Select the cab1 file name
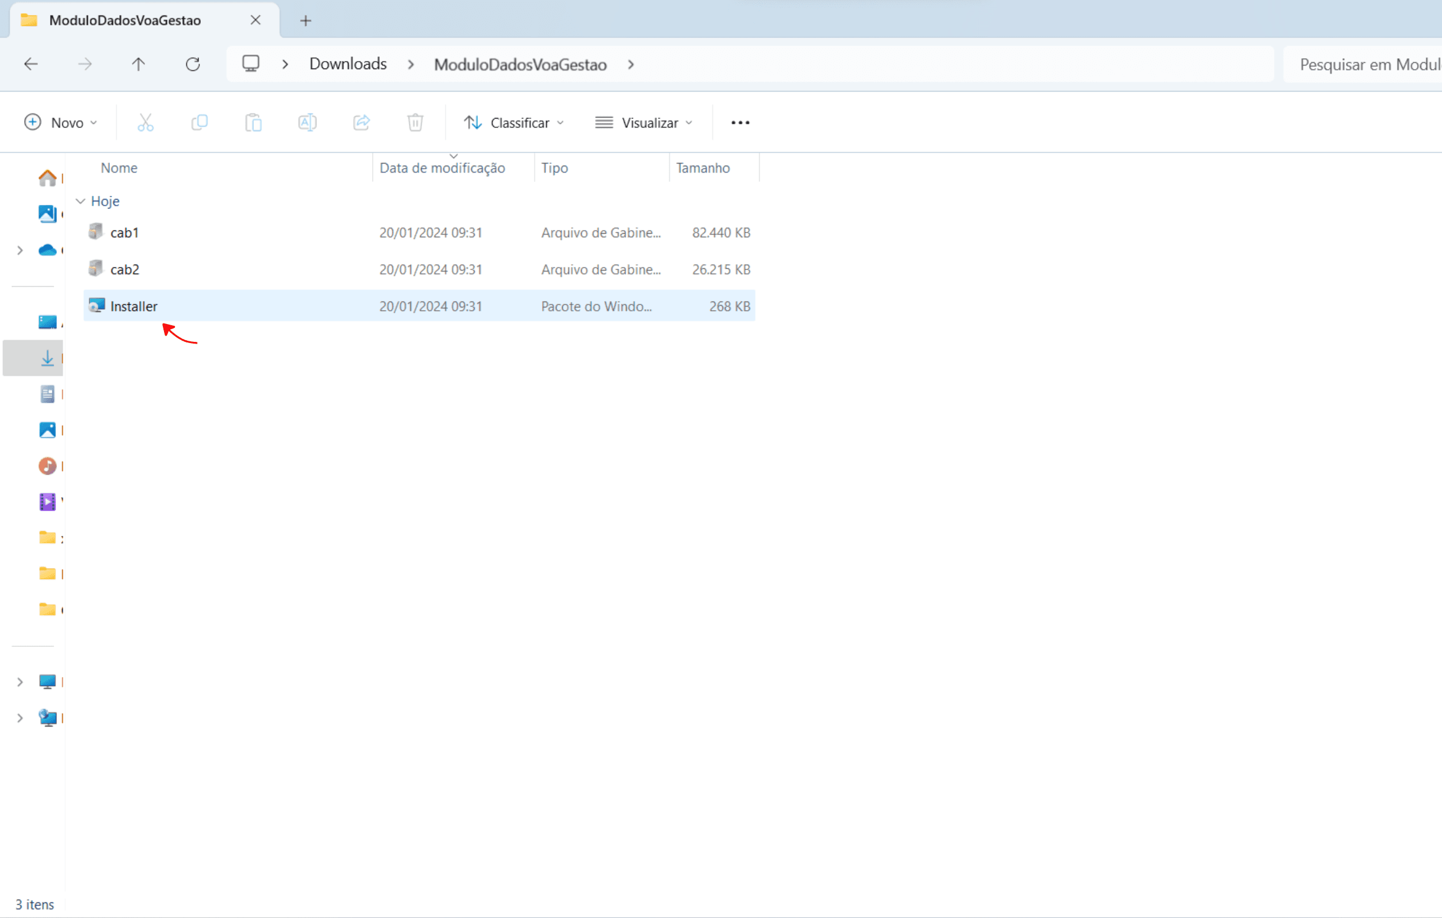The image size is (1442, 918). 124,233
